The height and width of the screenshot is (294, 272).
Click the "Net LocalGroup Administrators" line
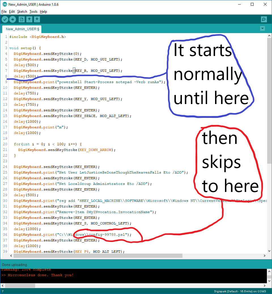pyautogui.click(x=83, y=184)
